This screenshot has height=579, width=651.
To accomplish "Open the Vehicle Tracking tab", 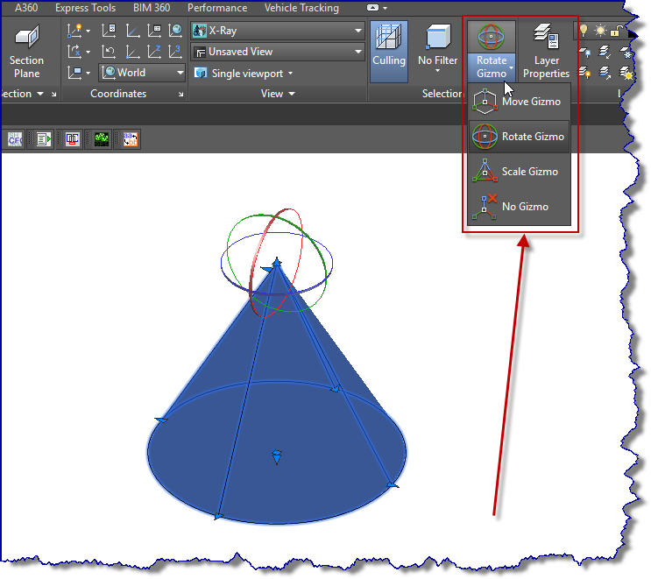I will (x=301, y=8).
